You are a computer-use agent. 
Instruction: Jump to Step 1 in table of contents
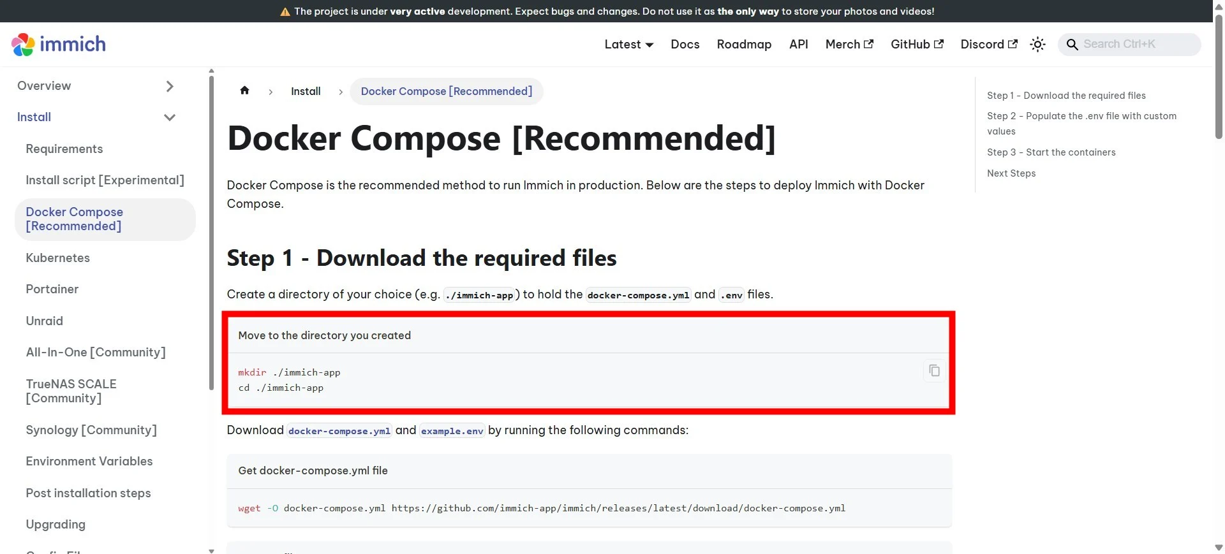point(1066,96)
